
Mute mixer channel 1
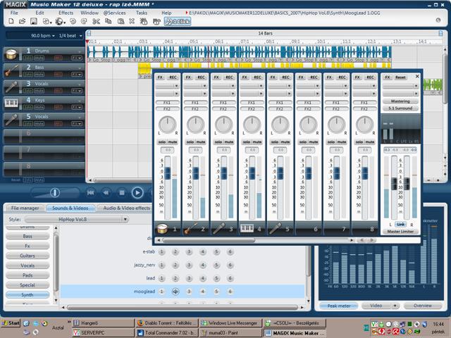pyautogui.click(x=173, y=142)
